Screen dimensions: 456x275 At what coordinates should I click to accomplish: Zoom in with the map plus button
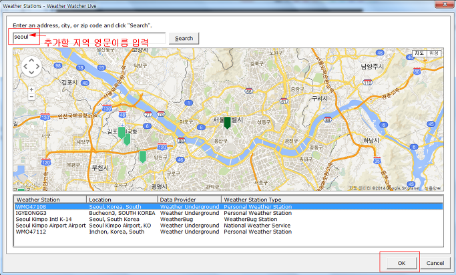tap(31, 89)
